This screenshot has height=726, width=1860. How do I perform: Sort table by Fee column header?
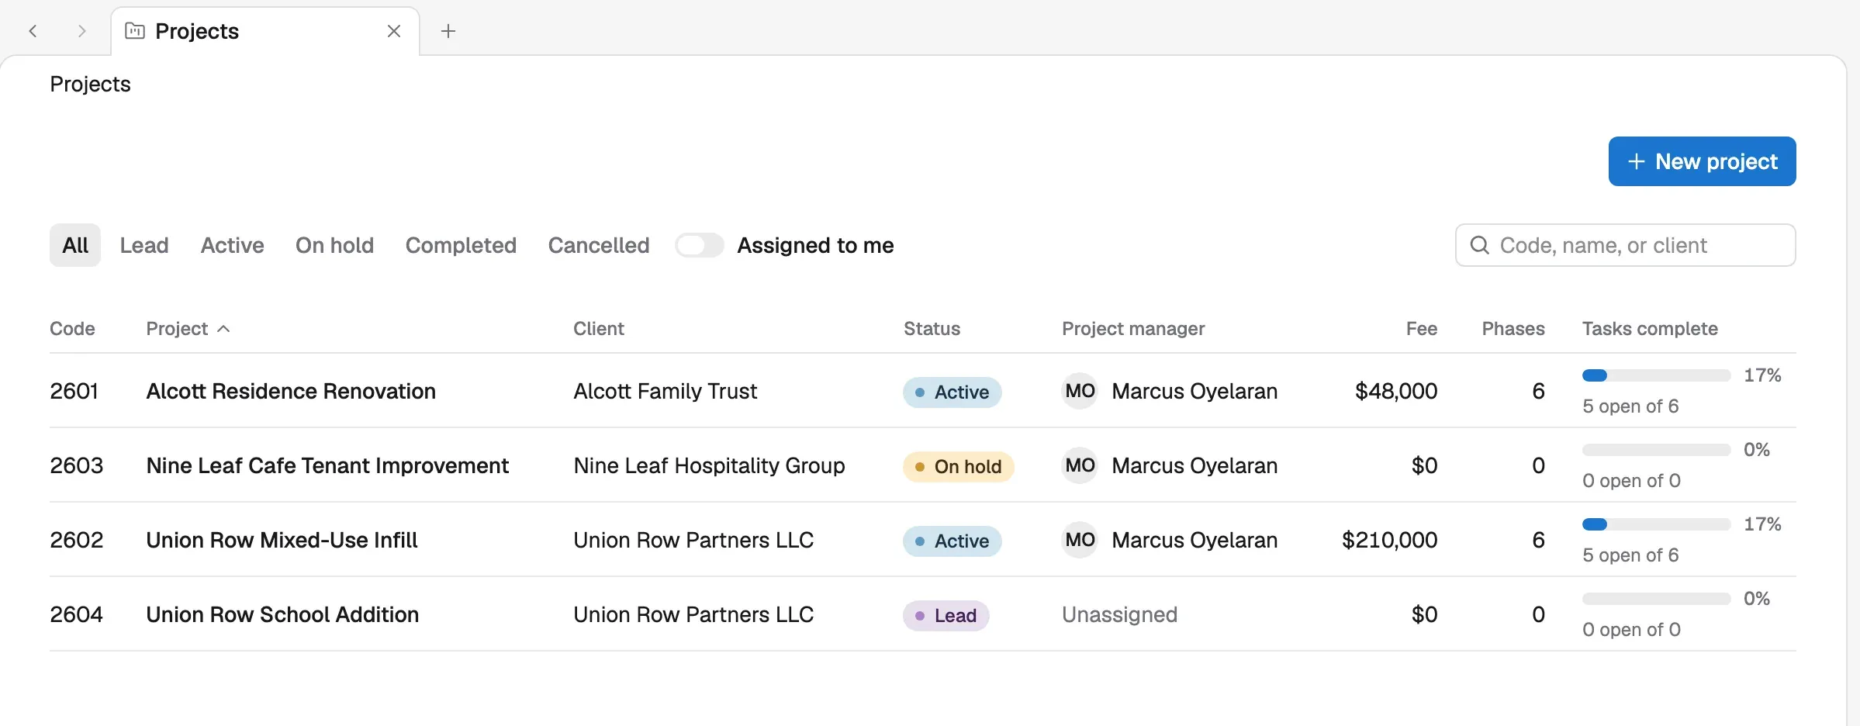pos(1421,329)
